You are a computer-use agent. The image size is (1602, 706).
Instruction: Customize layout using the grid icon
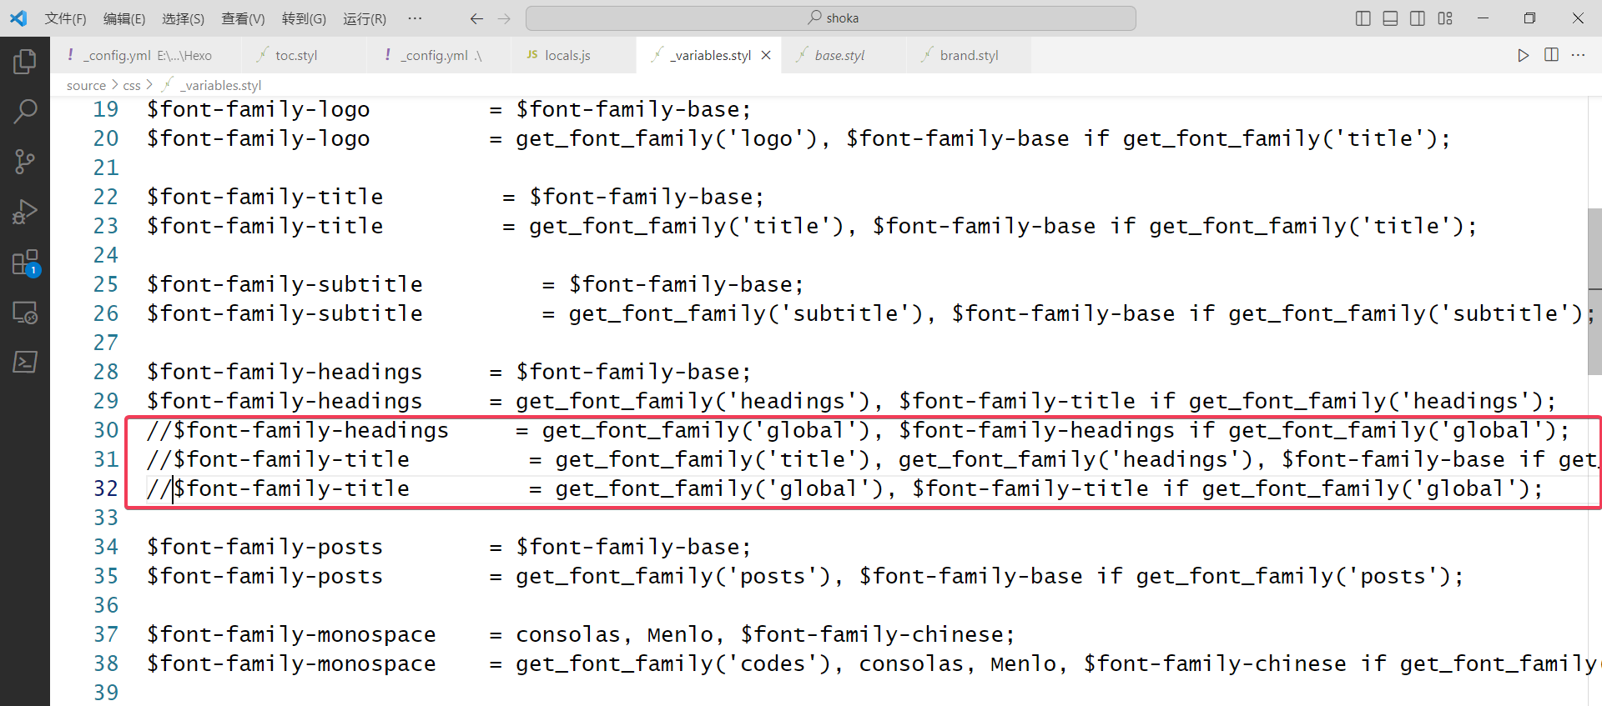click(x=1445, y=18)
